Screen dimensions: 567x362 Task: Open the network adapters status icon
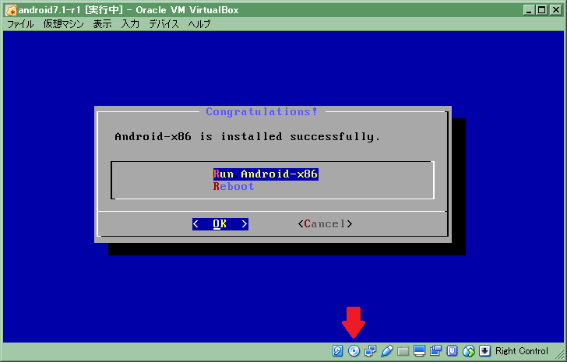pyautogui.click(x=370, y=350)
